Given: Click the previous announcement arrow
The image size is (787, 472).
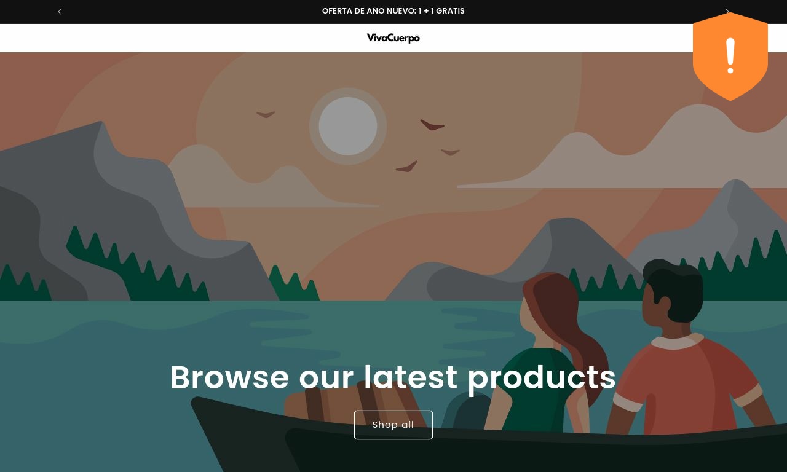Looking at the screenshot, I should (60, 12).
